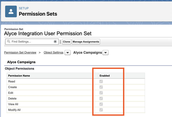Toggle the Modify All permission checkbox
The height and width of the screenshot is (117, 172).
(101, 110)
